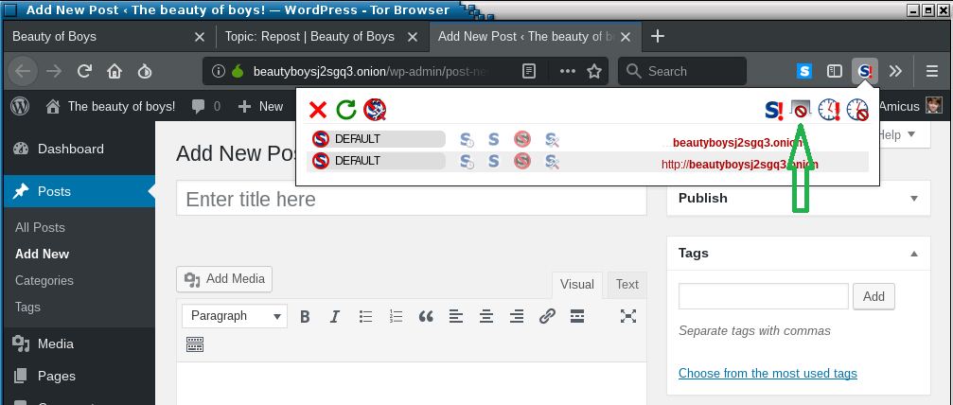Open All Posts submenu link
The width and height of the screenshot is (953, 405).
pos(40,227)
